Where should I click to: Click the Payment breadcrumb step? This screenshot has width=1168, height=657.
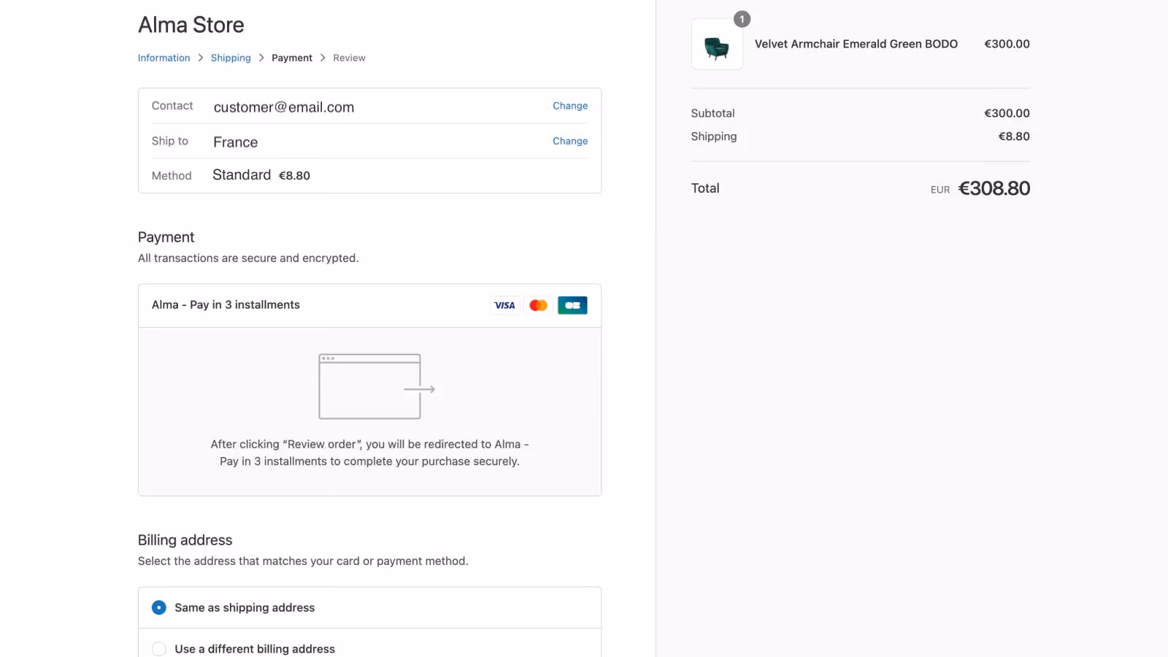pos(292,58)
